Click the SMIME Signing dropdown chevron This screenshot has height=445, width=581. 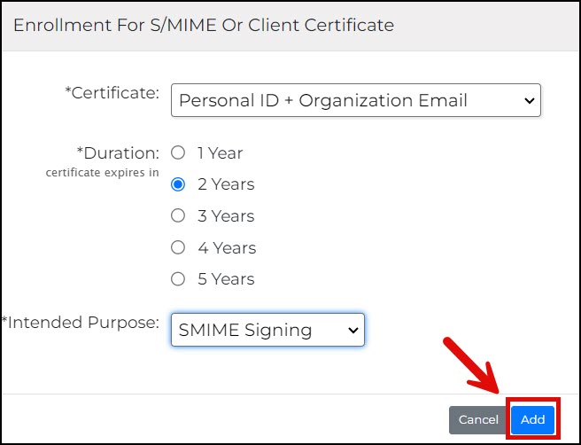pyautogui.click(x=353, y=330)
